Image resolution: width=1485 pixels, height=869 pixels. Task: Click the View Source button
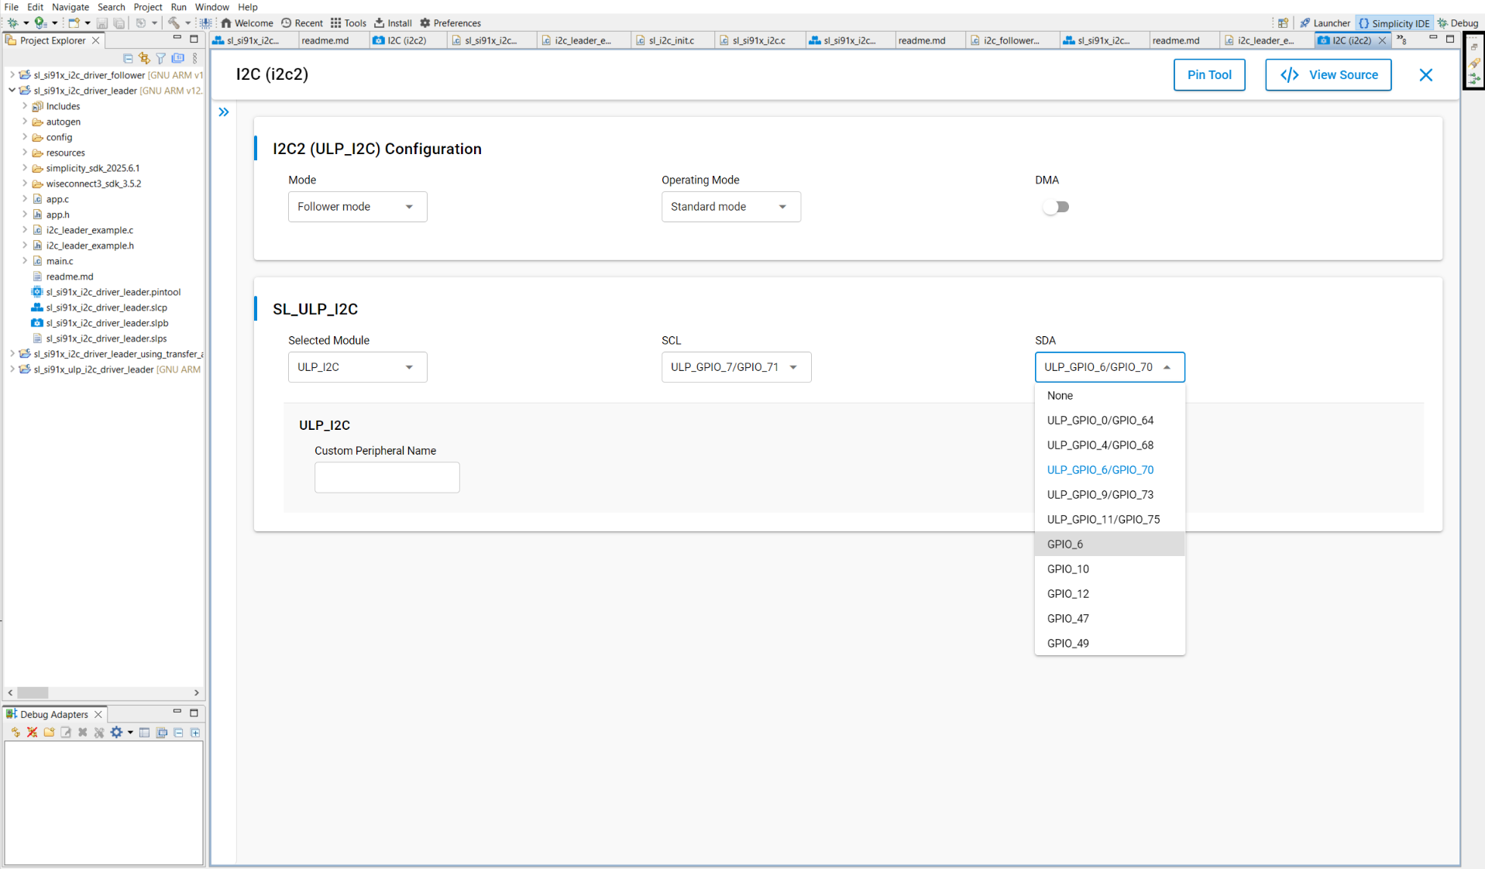tap(1328, 75)
